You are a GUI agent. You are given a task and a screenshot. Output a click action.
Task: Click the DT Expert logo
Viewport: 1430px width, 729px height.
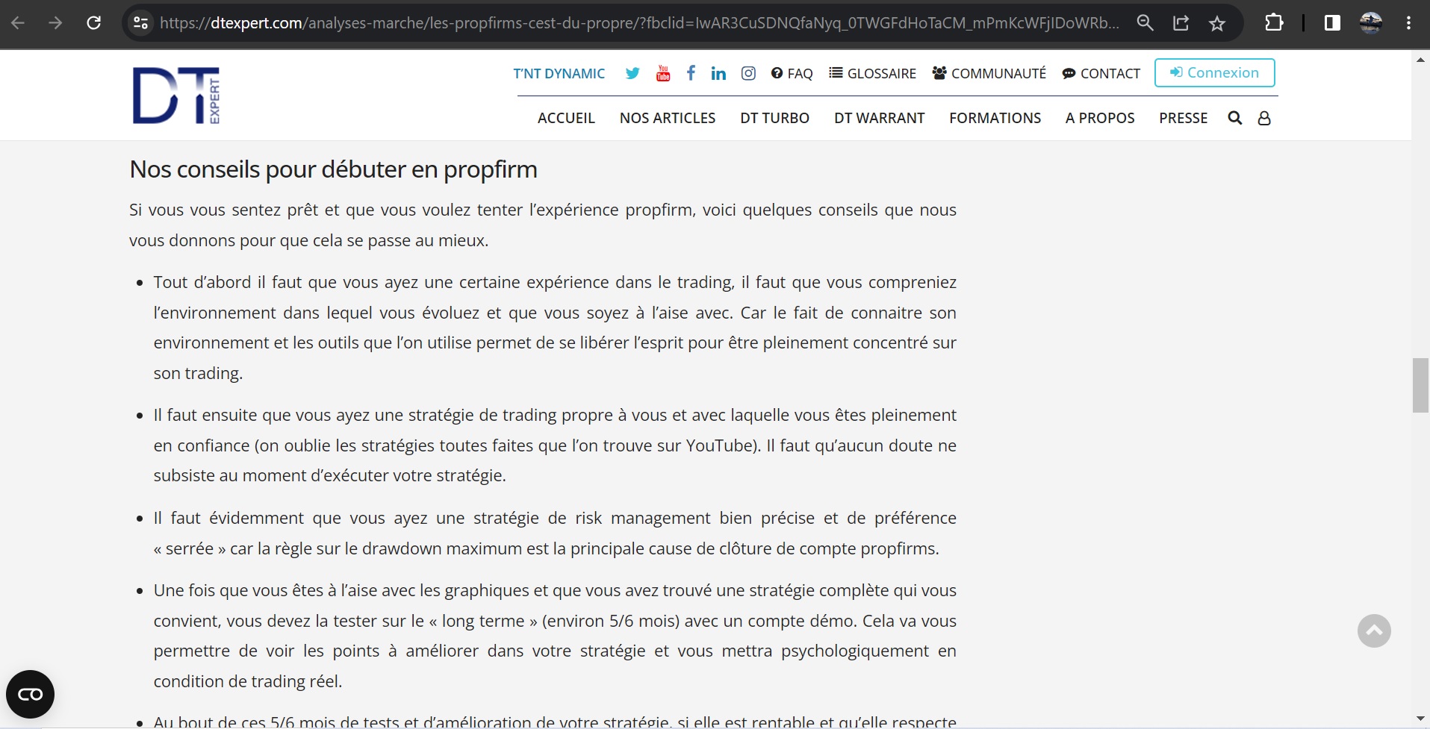tap(176, 95)
